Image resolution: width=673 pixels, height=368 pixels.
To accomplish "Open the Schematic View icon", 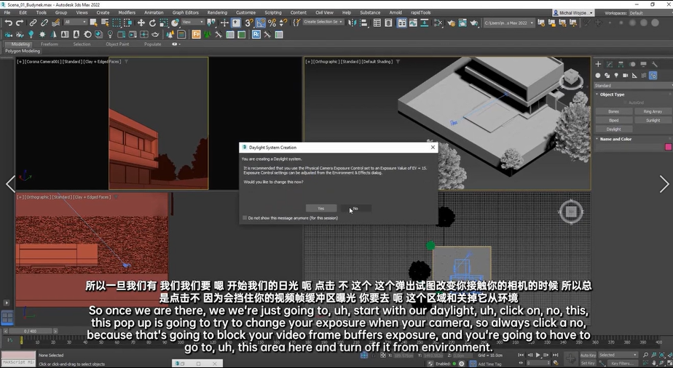I will (424, 23).
